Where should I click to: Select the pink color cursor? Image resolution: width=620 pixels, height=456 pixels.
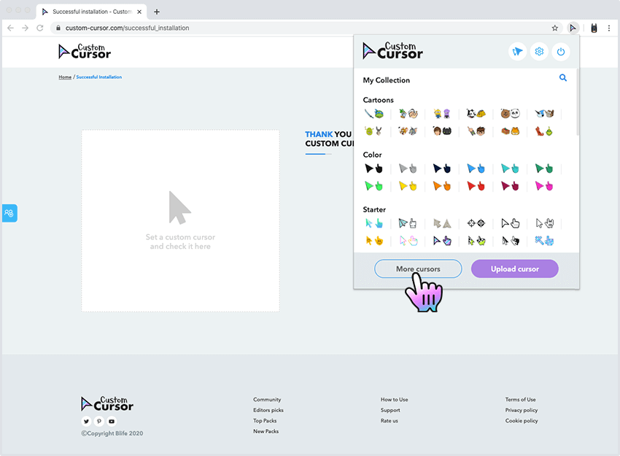[x=544, y=186]
